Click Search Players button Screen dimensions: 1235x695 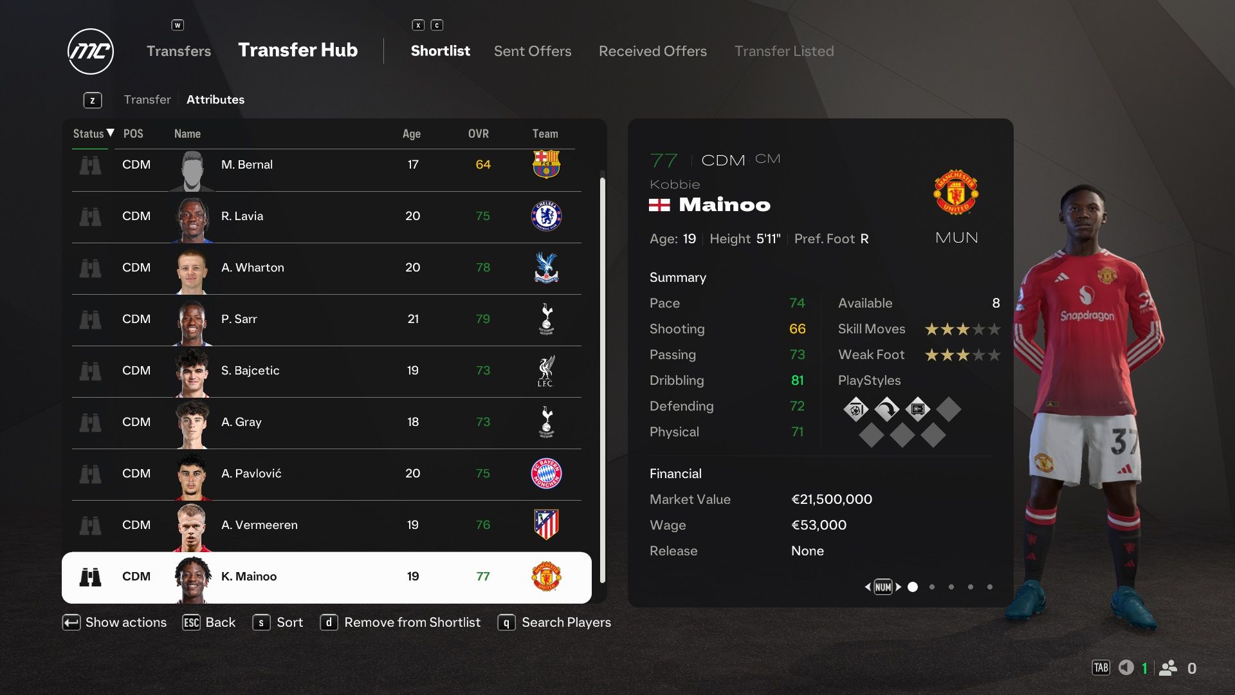(x=566, y=623)
